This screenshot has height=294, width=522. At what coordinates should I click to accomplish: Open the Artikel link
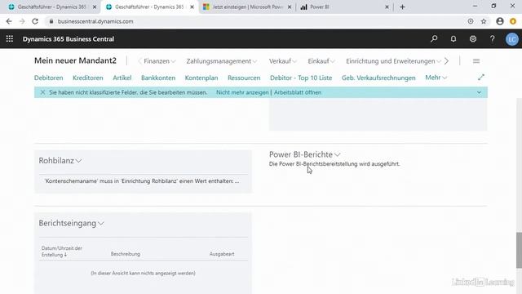pyautogui.click(x=122, y=78)
